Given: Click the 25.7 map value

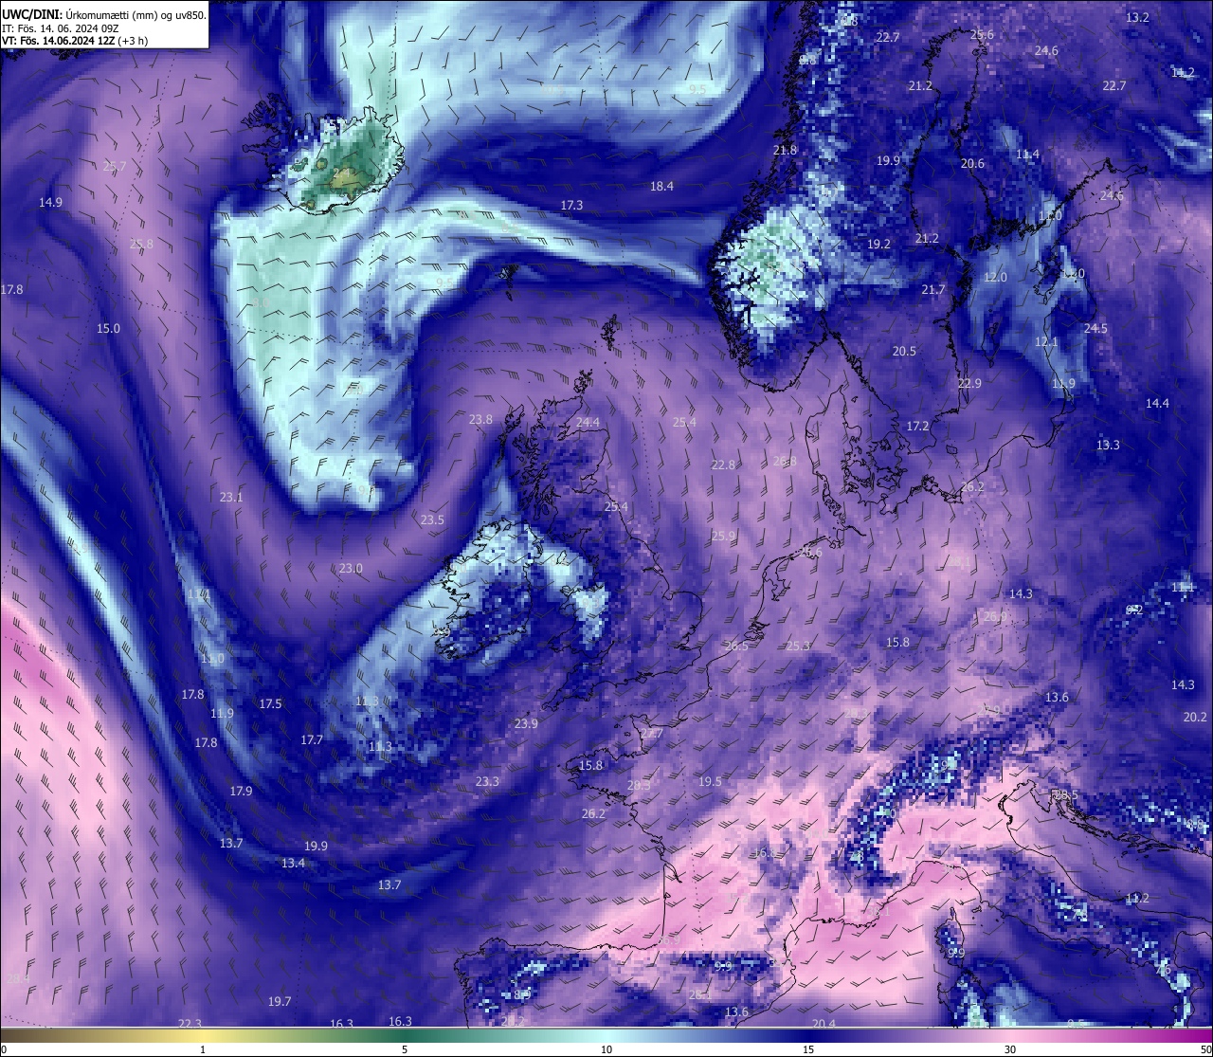Looking at the screenshot, I should 115,166.
